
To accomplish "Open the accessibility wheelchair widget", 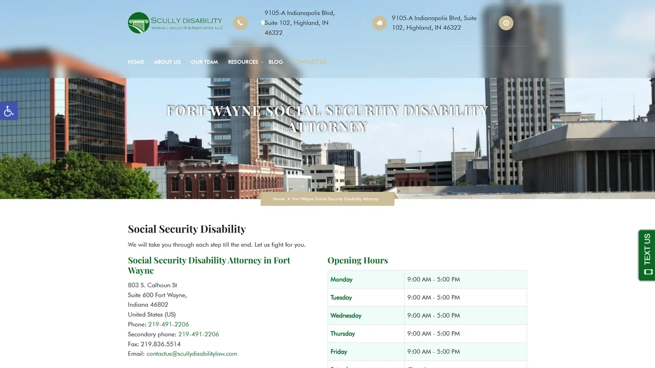I will point(9,111).
